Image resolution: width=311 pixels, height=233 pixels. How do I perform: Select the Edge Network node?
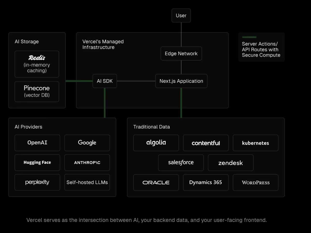pyautogui.click(x=181, y=53)
